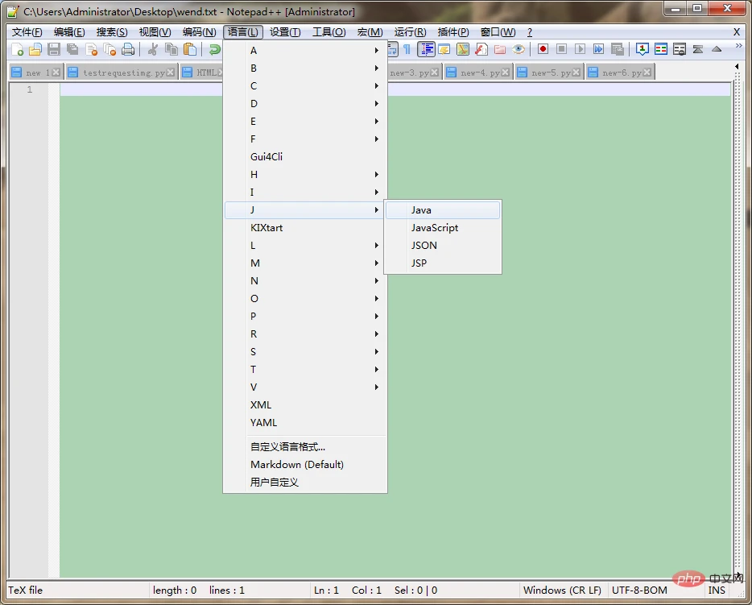
Task: Click Markdown (Default) language entry
Action: click(297, 465)
